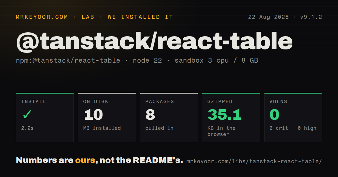Open the mrkeyoor.com/libs/tanstack-react-table/ URL
Screen dimensions: 338x177
pyautogui.click(x=254, y=162)
